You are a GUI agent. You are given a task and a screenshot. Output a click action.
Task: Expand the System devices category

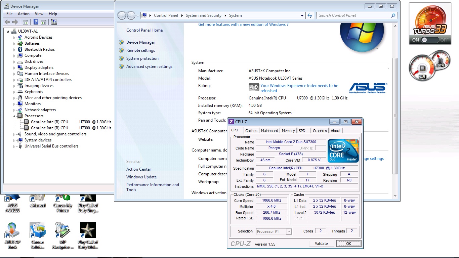click(x=14, y=140)
